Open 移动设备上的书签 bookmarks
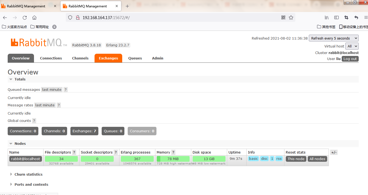The width and height of the screenshot is (368, 195). 353,27
